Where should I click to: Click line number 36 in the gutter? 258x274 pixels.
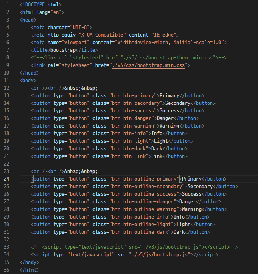pos(6,270)
